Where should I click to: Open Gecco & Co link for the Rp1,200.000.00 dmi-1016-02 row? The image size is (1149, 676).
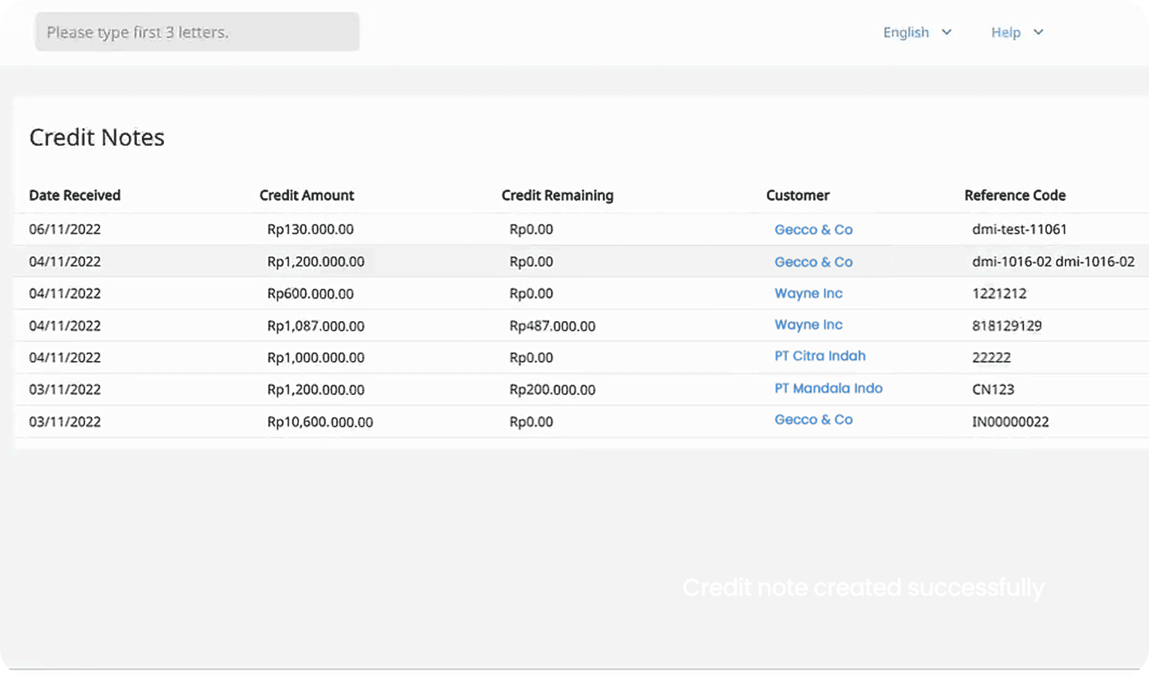coord(813,262)
